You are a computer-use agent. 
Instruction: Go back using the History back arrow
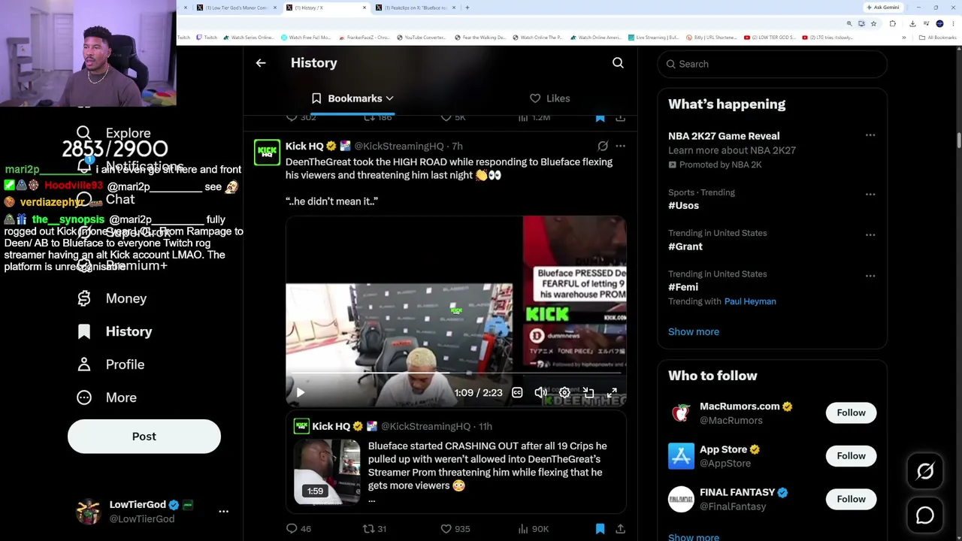click(x=261, y=63)
